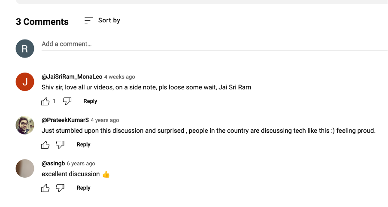Like the comment by @asingb
This screenshot has height=207, width=388.
(45, 188)
